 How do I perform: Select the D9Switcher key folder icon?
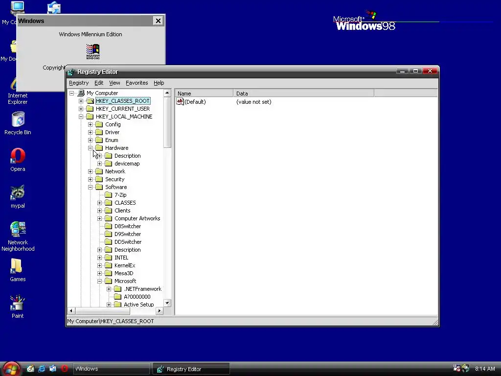(x=109, y=234)
